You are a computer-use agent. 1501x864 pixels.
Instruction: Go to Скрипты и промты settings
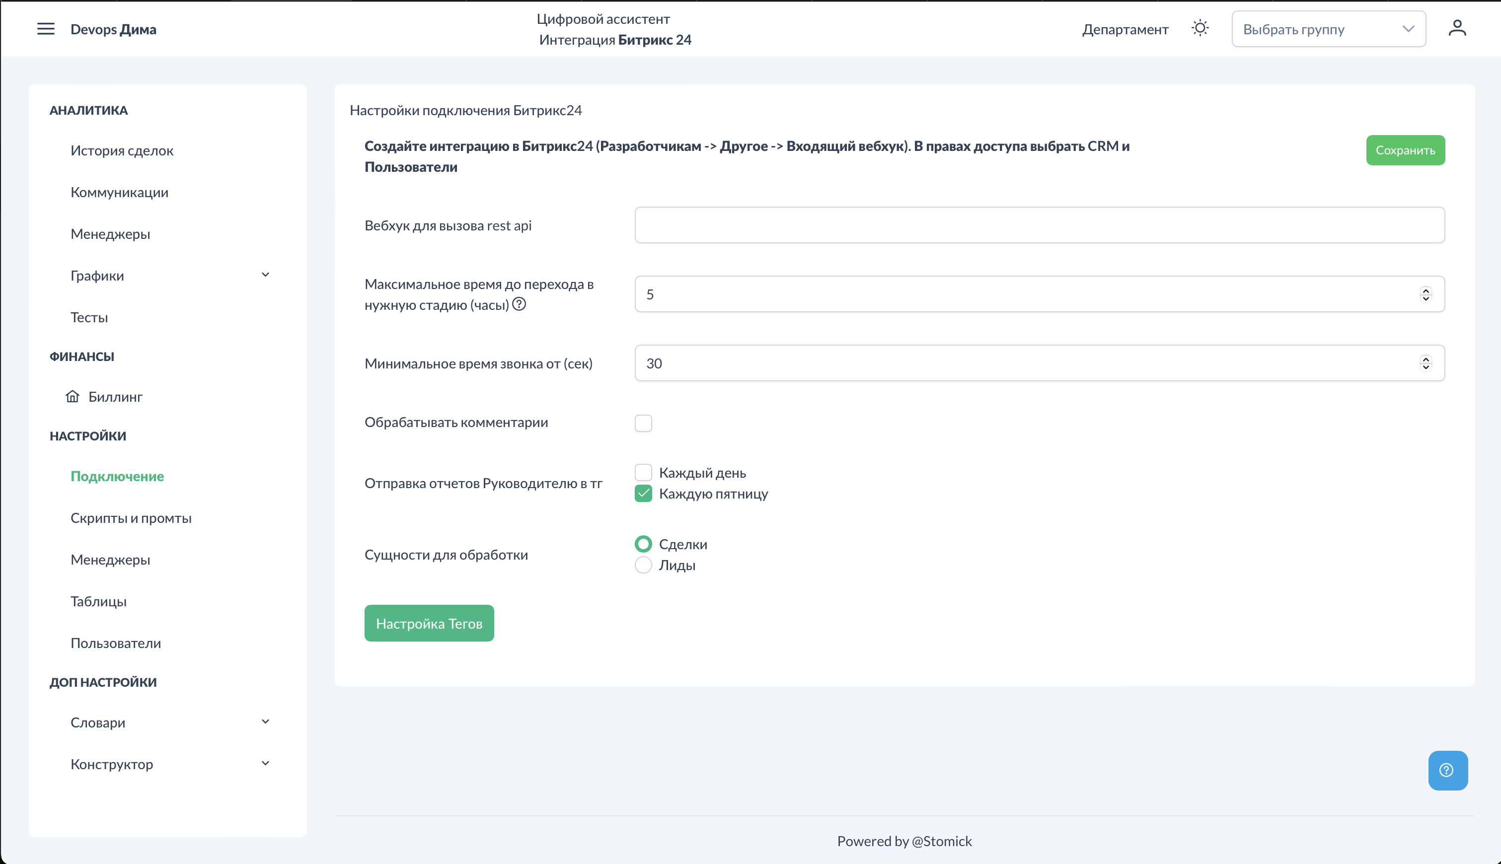point(131,518)
